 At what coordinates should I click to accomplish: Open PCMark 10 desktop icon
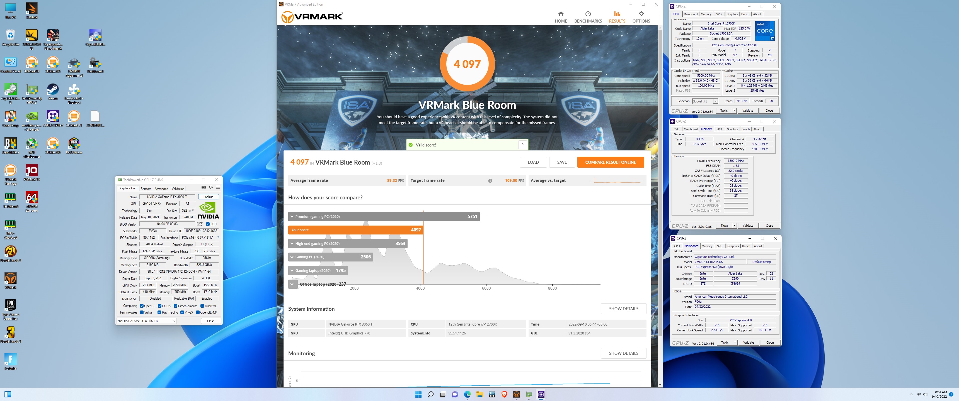(32, 173)
